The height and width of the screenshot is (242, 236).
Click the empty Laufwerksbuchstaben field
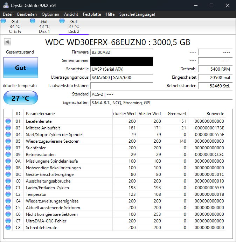121,86
